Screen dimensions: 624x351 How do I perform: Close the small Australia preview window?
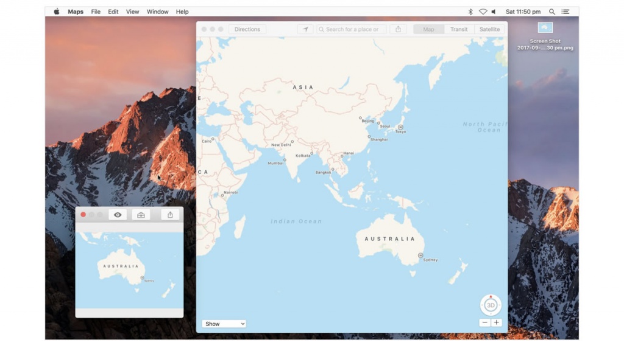[x=83, y=214]
